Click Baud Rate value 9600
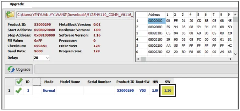The height and width of the screenshot is (111, 240). [38, 51]
